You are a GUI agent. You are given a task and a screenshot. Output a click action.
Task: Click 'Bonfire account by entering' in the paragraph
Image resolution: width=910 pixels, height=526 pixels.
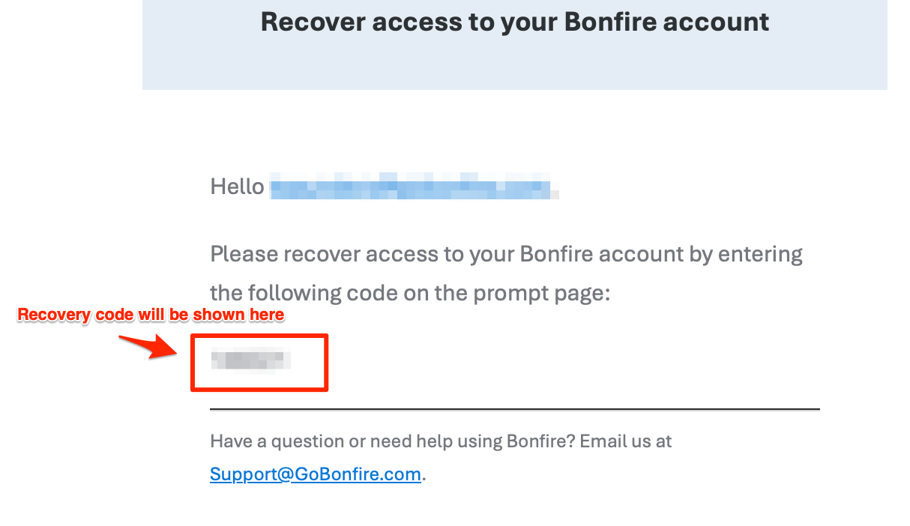661,255
